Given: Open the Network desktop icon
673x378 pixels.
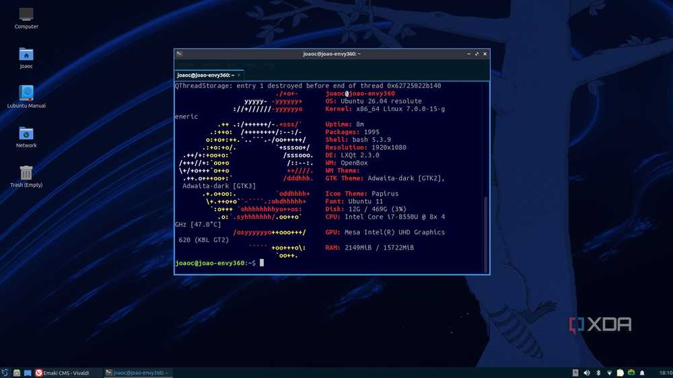Looking at the screenshot, I should [26, 137].
